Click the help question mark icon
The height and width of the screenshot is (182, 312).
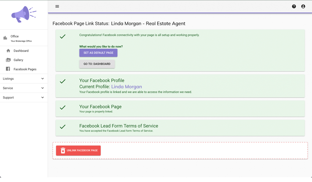click(x=294, y=6)
